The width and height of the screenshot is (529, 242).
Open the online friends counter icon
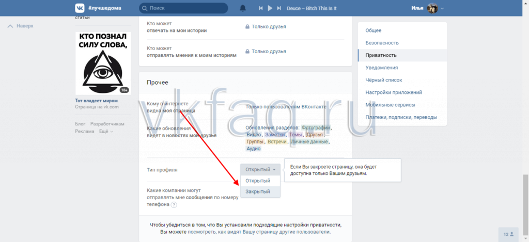(508, 234)
